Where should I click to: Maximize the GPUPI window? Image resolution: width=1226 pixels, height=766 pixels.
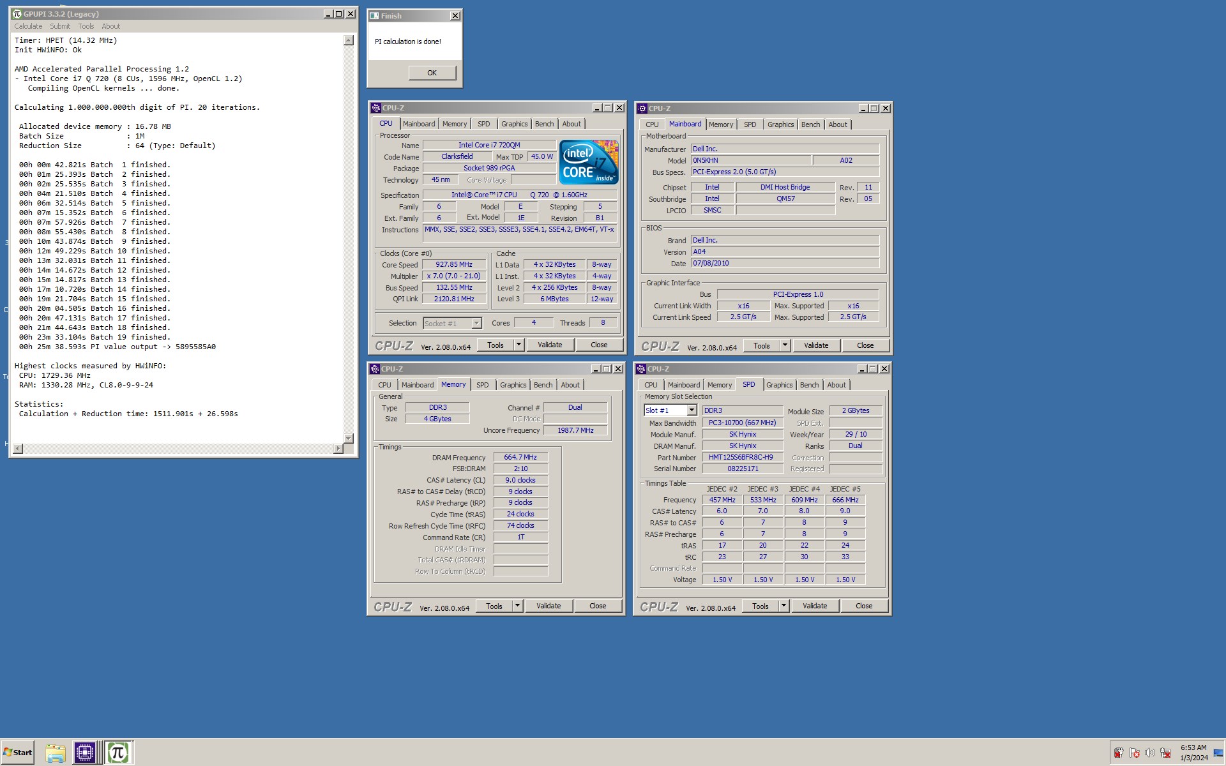tap(339, 14)
